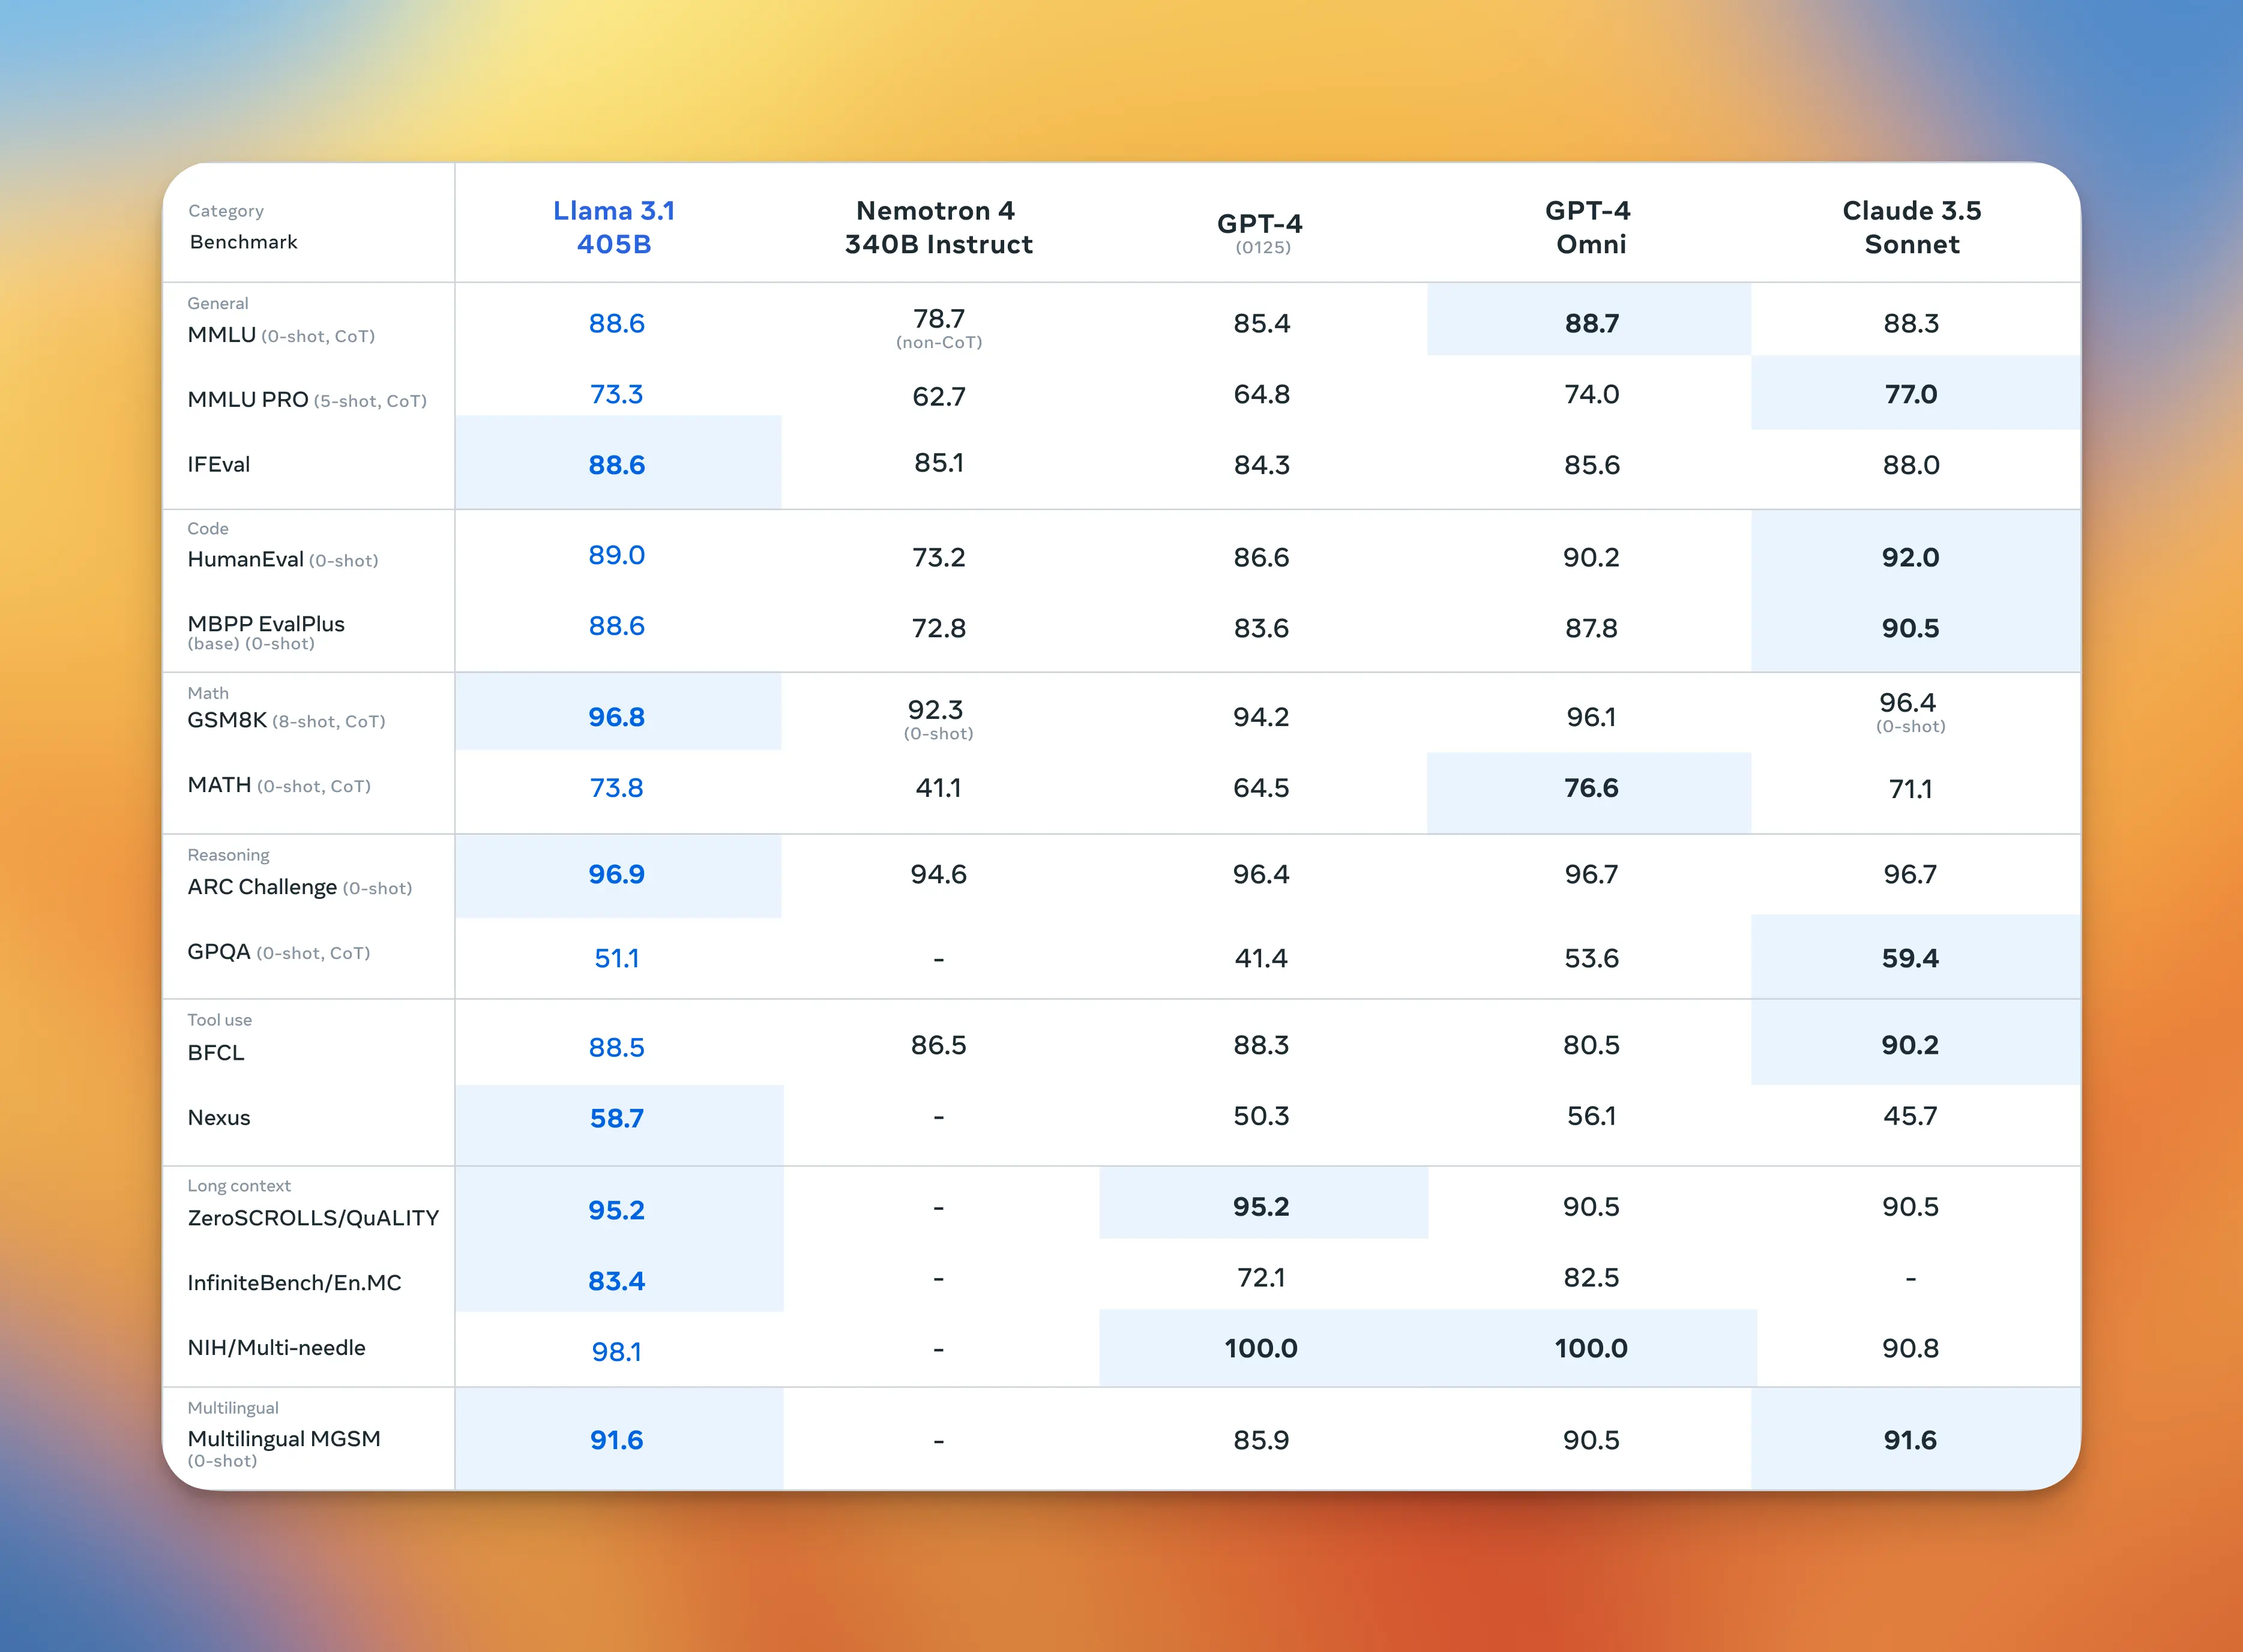Click the Nexus row label
The width and height of the screenshot is (2243, 1652).
219,1118
